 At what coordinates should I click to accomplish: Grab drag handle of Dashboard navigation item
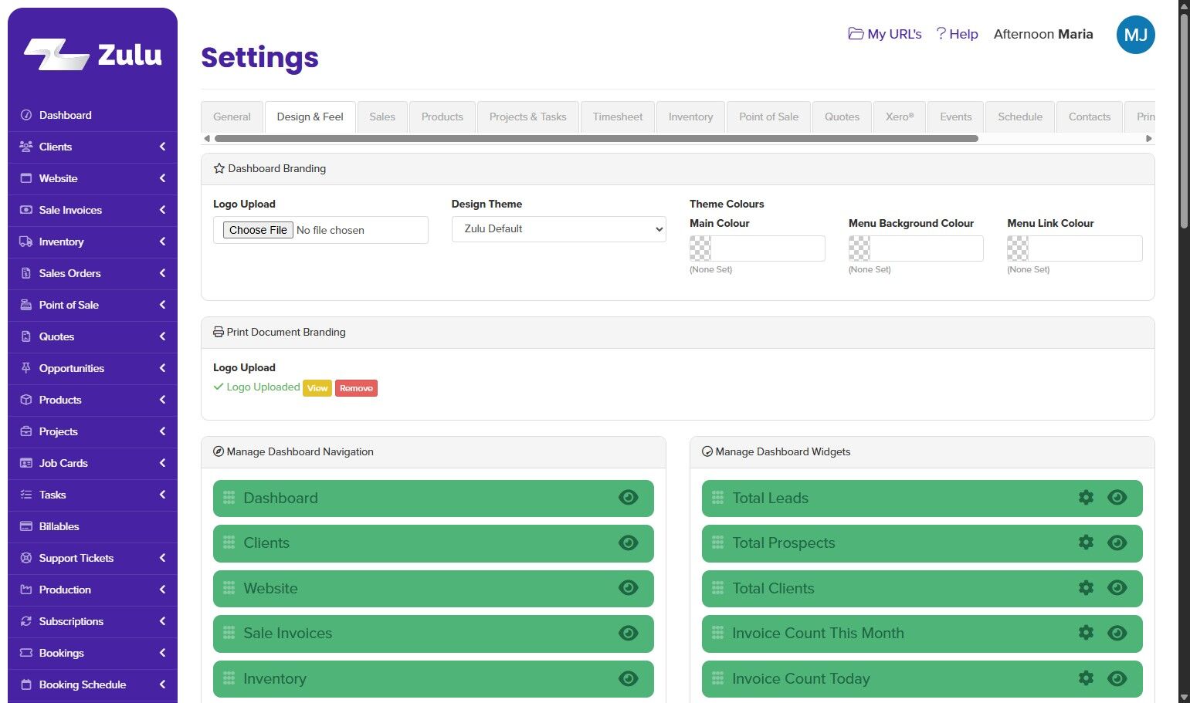coord(229,499)
